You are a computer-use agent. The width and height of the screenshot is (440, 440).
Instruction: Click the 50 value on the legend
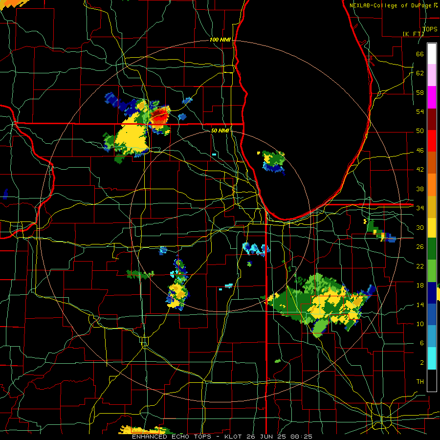[x=420, y=131]
